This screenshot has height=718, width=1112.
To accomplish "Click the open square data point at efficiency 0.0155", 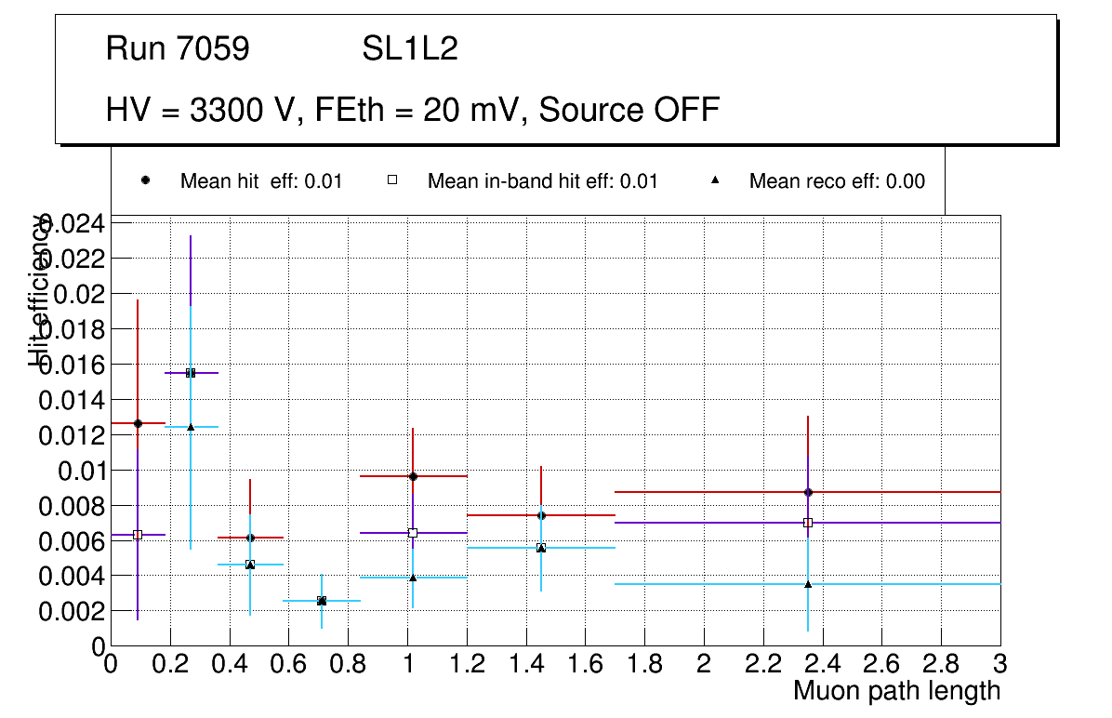I will point(191,373).
